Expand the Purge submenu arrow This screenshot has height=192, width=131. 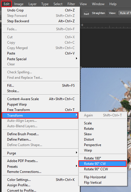(x=77, y=152)
